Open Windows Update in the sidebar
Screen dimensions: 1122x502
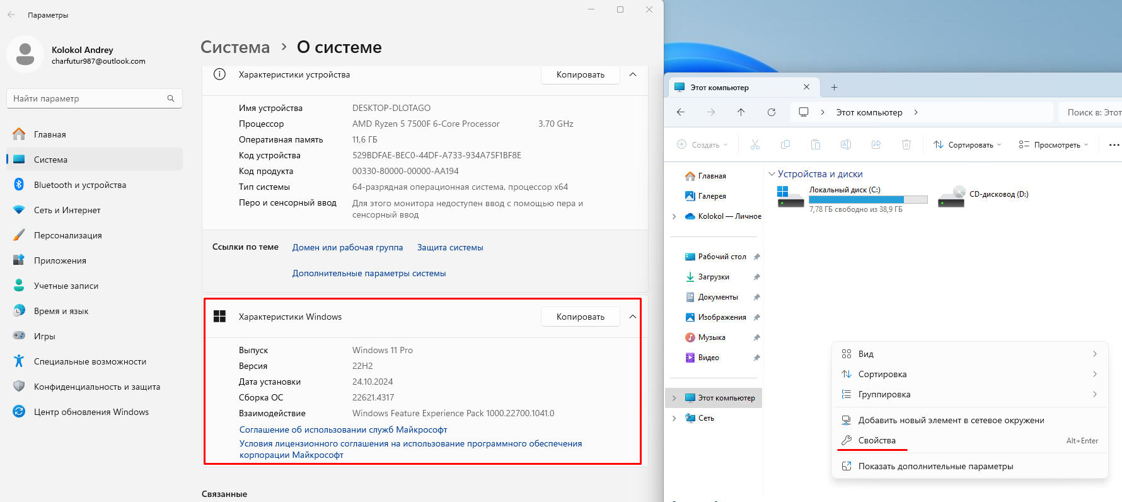coord(91,412)
